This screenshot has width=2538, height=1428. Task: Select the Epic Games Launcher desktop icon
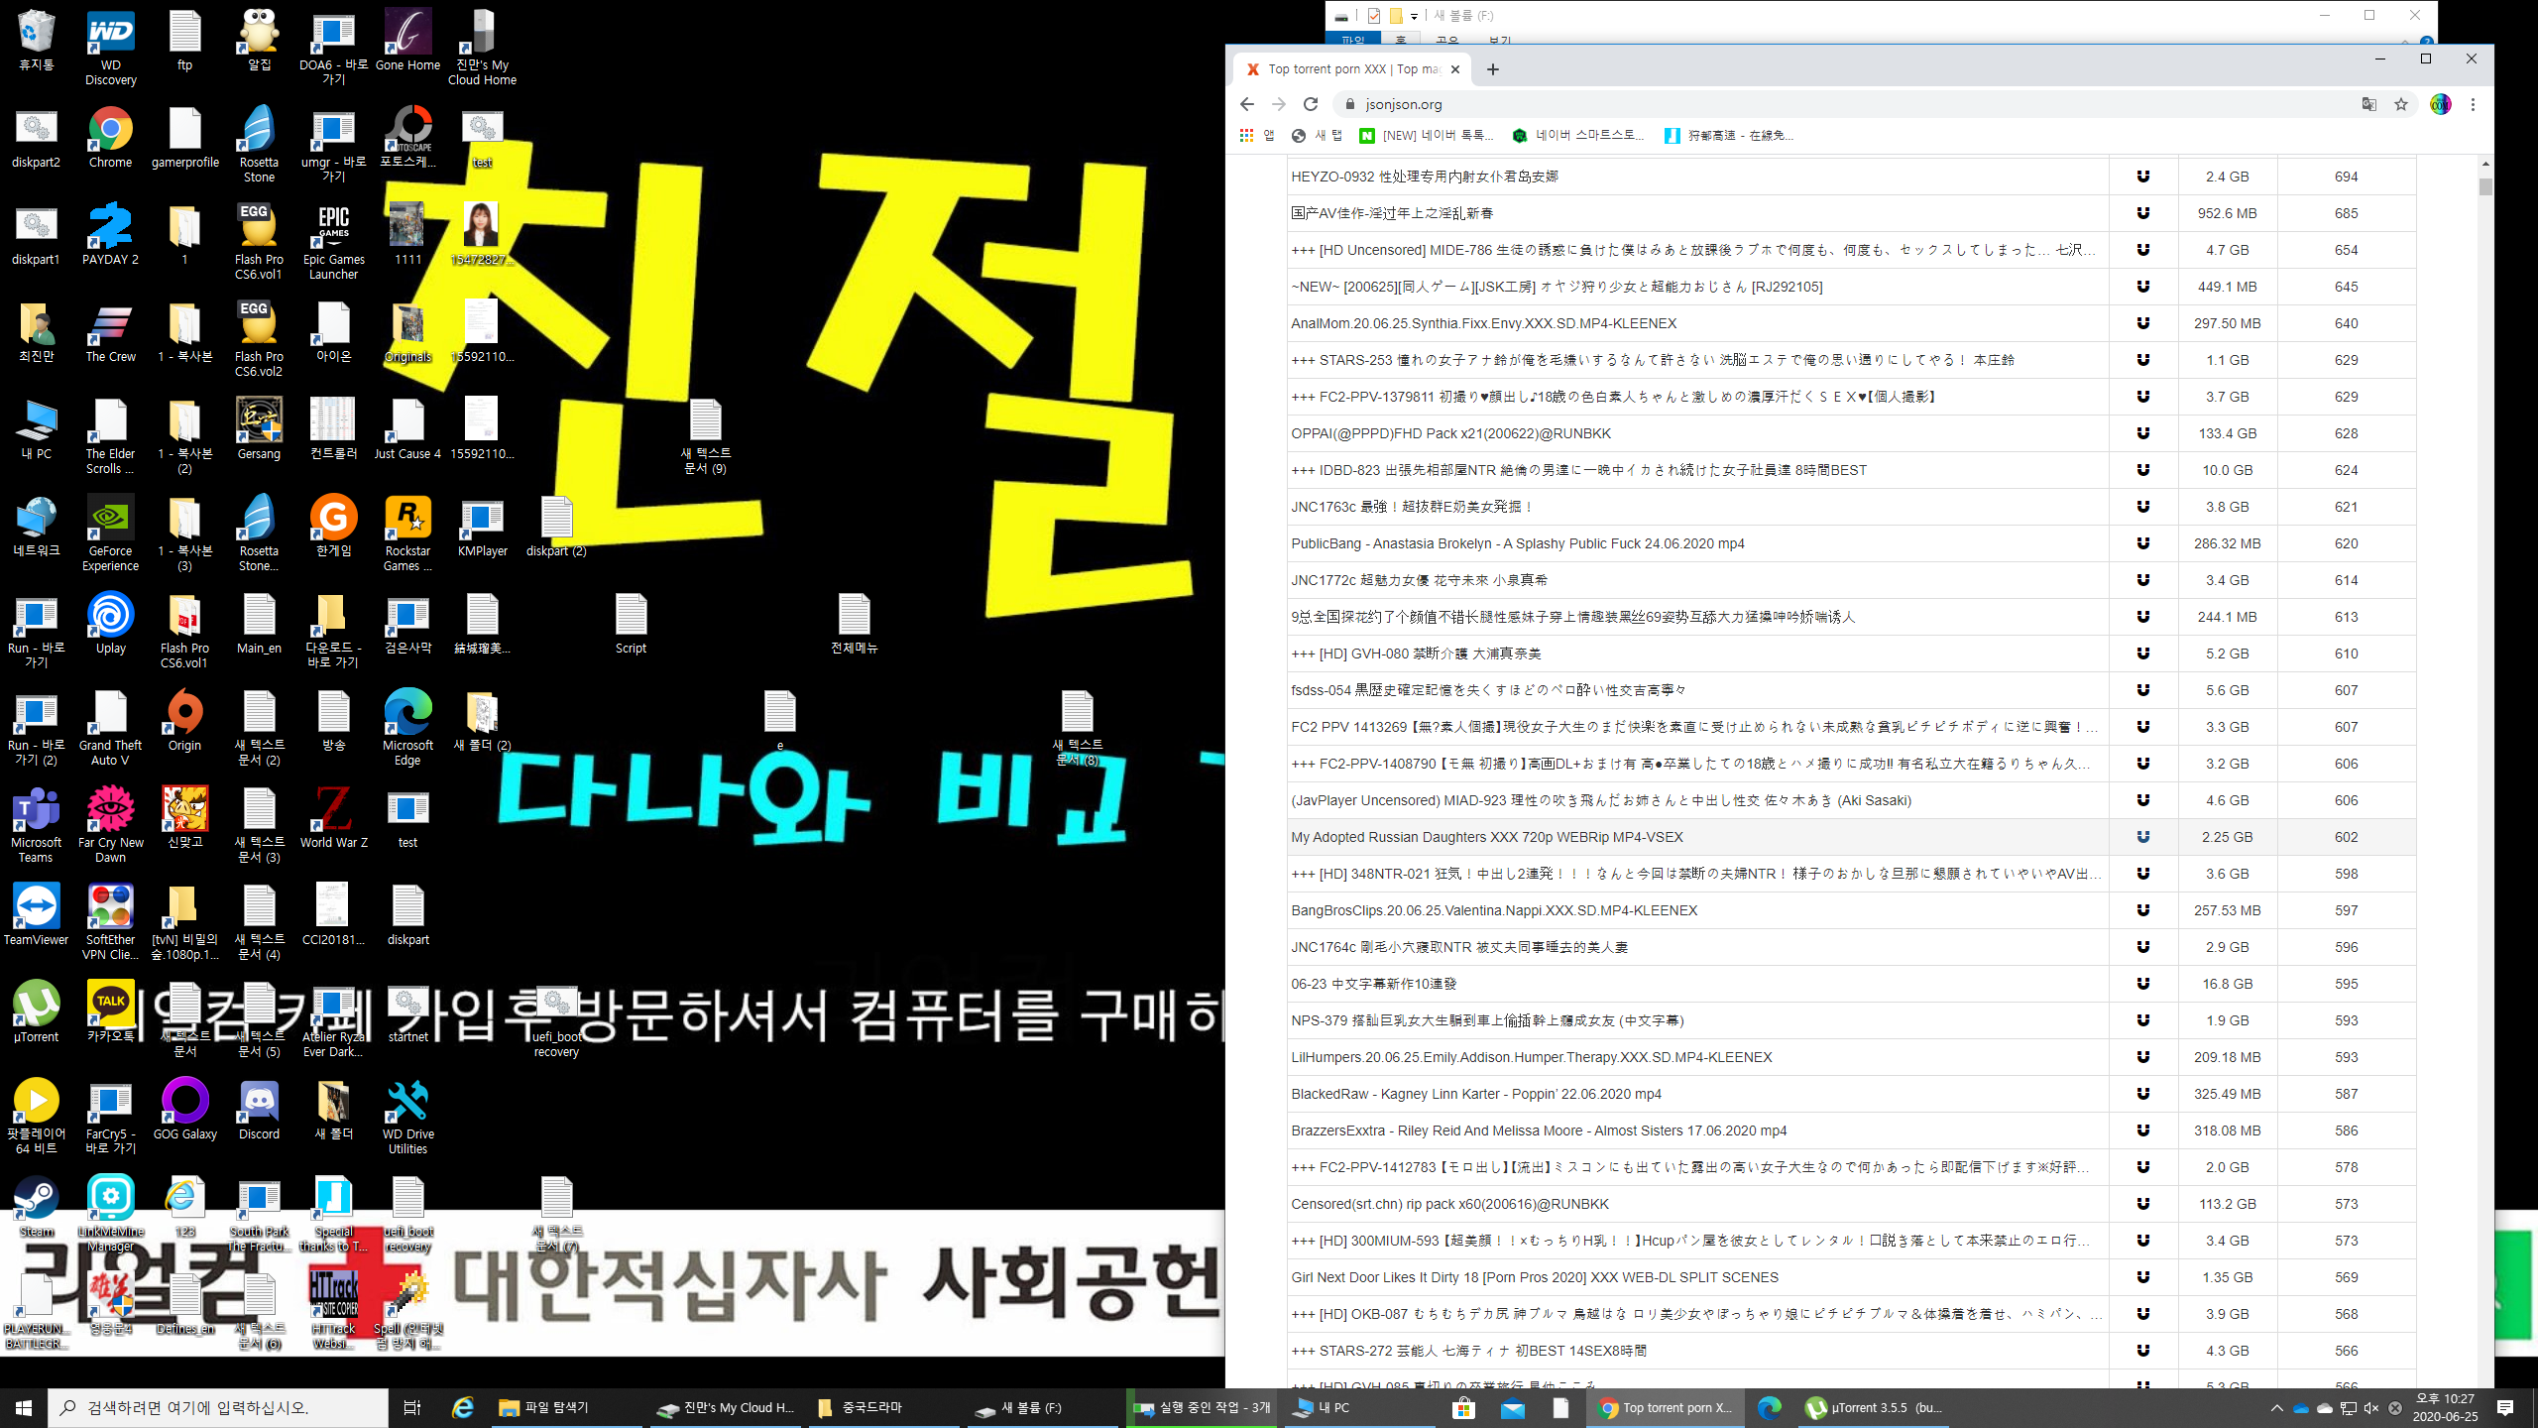tap(333, 242)
